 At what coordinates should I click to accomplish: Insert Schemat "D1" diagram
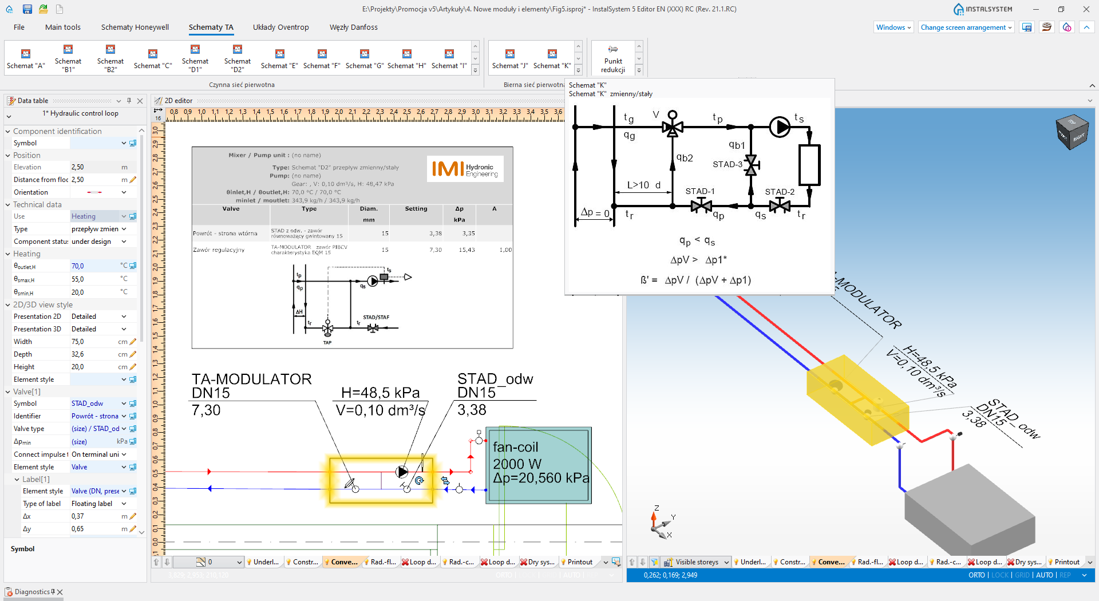click(x=195, y=58)
